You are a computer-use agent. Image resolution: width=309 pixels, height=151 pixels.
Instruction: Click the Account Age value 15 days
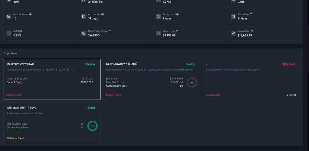click(x=93, y=19)
